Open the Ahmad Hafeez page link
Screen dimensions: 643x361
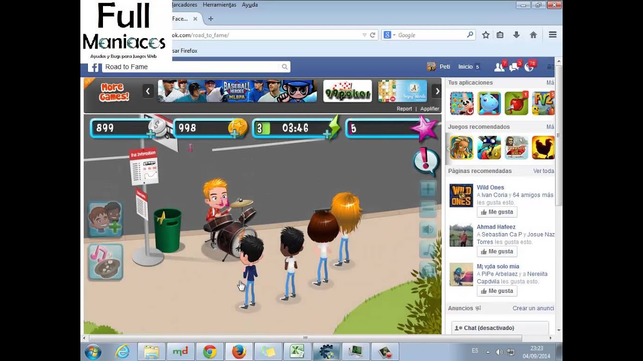click(x=496, y=227)
